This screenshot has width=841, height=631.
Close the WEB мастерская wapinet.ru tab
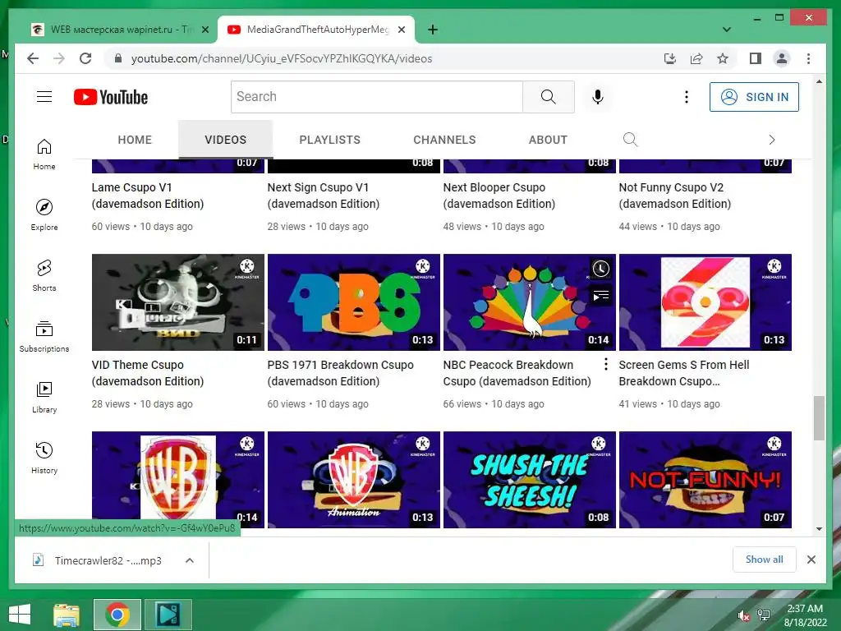click(x=205, y=30)
